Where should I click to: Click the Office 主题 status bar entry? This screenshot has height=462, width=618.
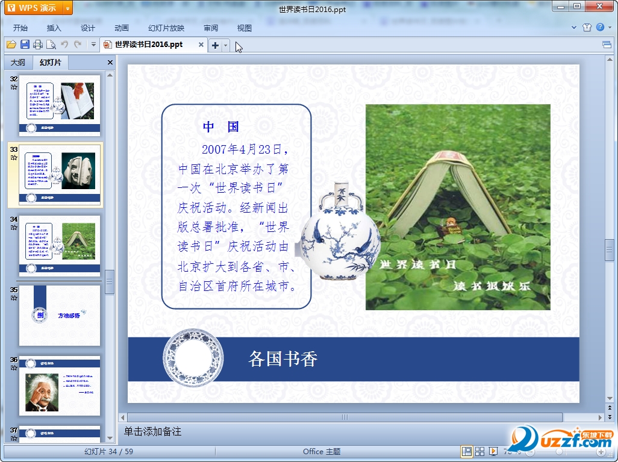pyautogui.click(x=322, y=451)
